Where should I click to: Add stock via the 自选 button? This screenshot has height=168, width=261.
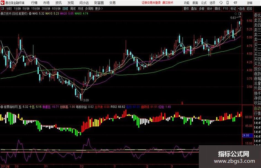241,9
